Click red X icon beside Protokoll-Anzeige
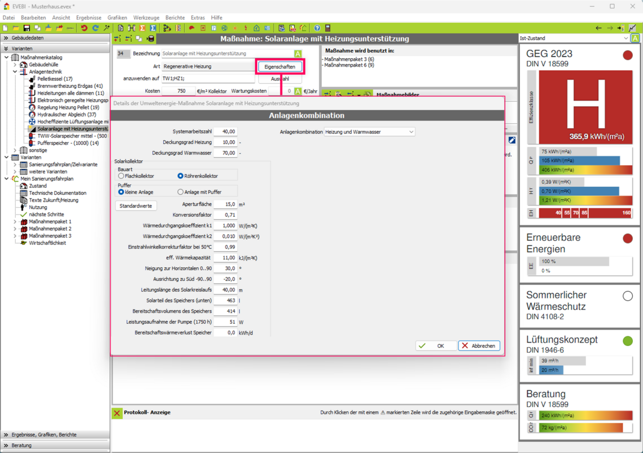This screenshot has width=643, height=453. [x=117, y=413]
